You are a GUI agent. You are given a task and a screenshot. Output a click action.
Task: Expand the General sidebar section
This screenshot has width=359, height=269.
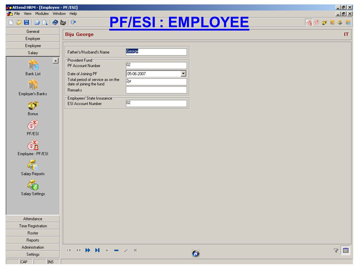coord(33,31)
